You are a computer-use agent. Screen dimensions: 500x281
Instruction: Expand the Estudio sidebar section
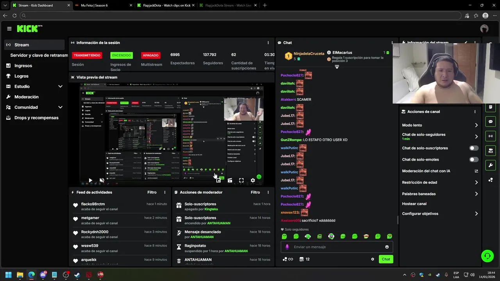60,86
